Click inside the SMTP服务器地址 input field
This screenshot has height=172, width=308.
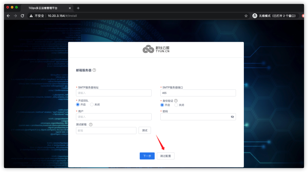pos(114,93)
